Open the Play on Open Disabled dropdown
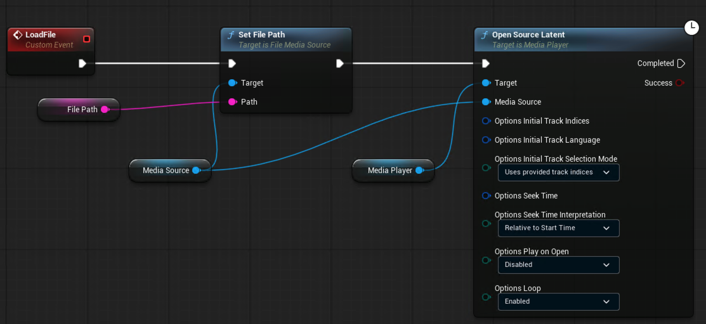 [558, 264]
